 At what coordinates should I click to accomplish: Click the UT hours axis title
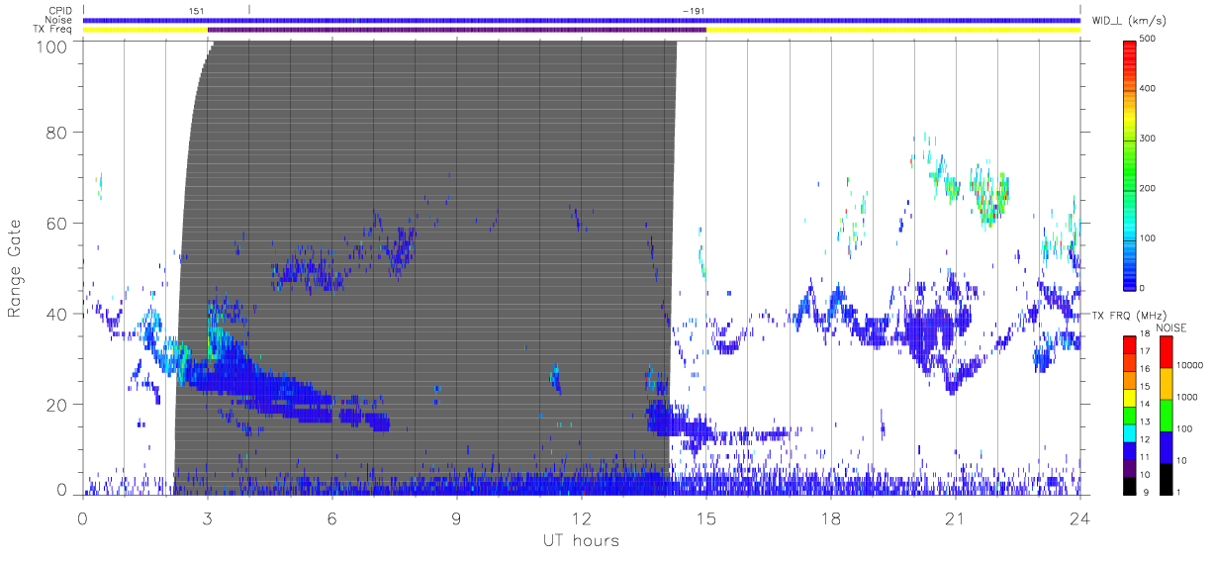(x=581, y=540)
